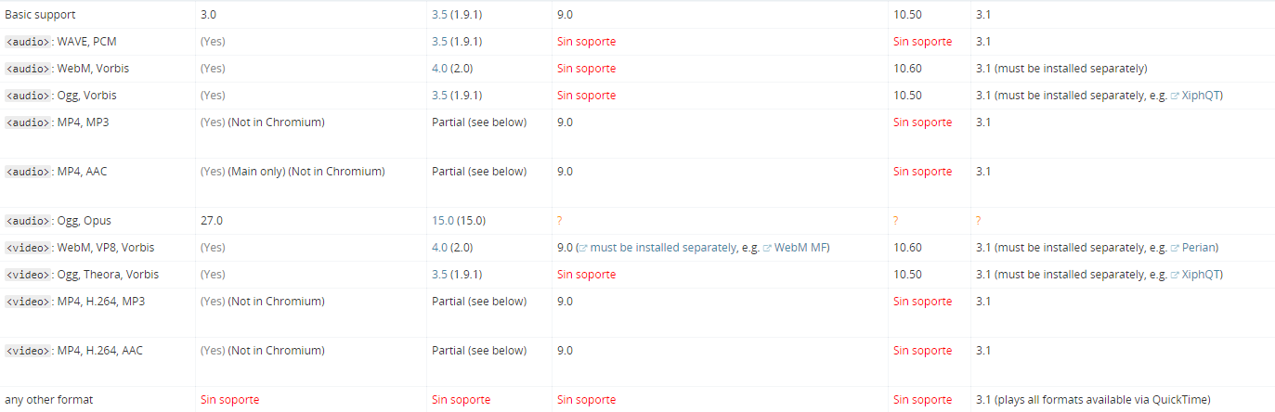Click the 3.5 link in video Ogg, Theora row
Image resolution: width=1275 pixels, height=412 pixels.
(x=439, y=275)
